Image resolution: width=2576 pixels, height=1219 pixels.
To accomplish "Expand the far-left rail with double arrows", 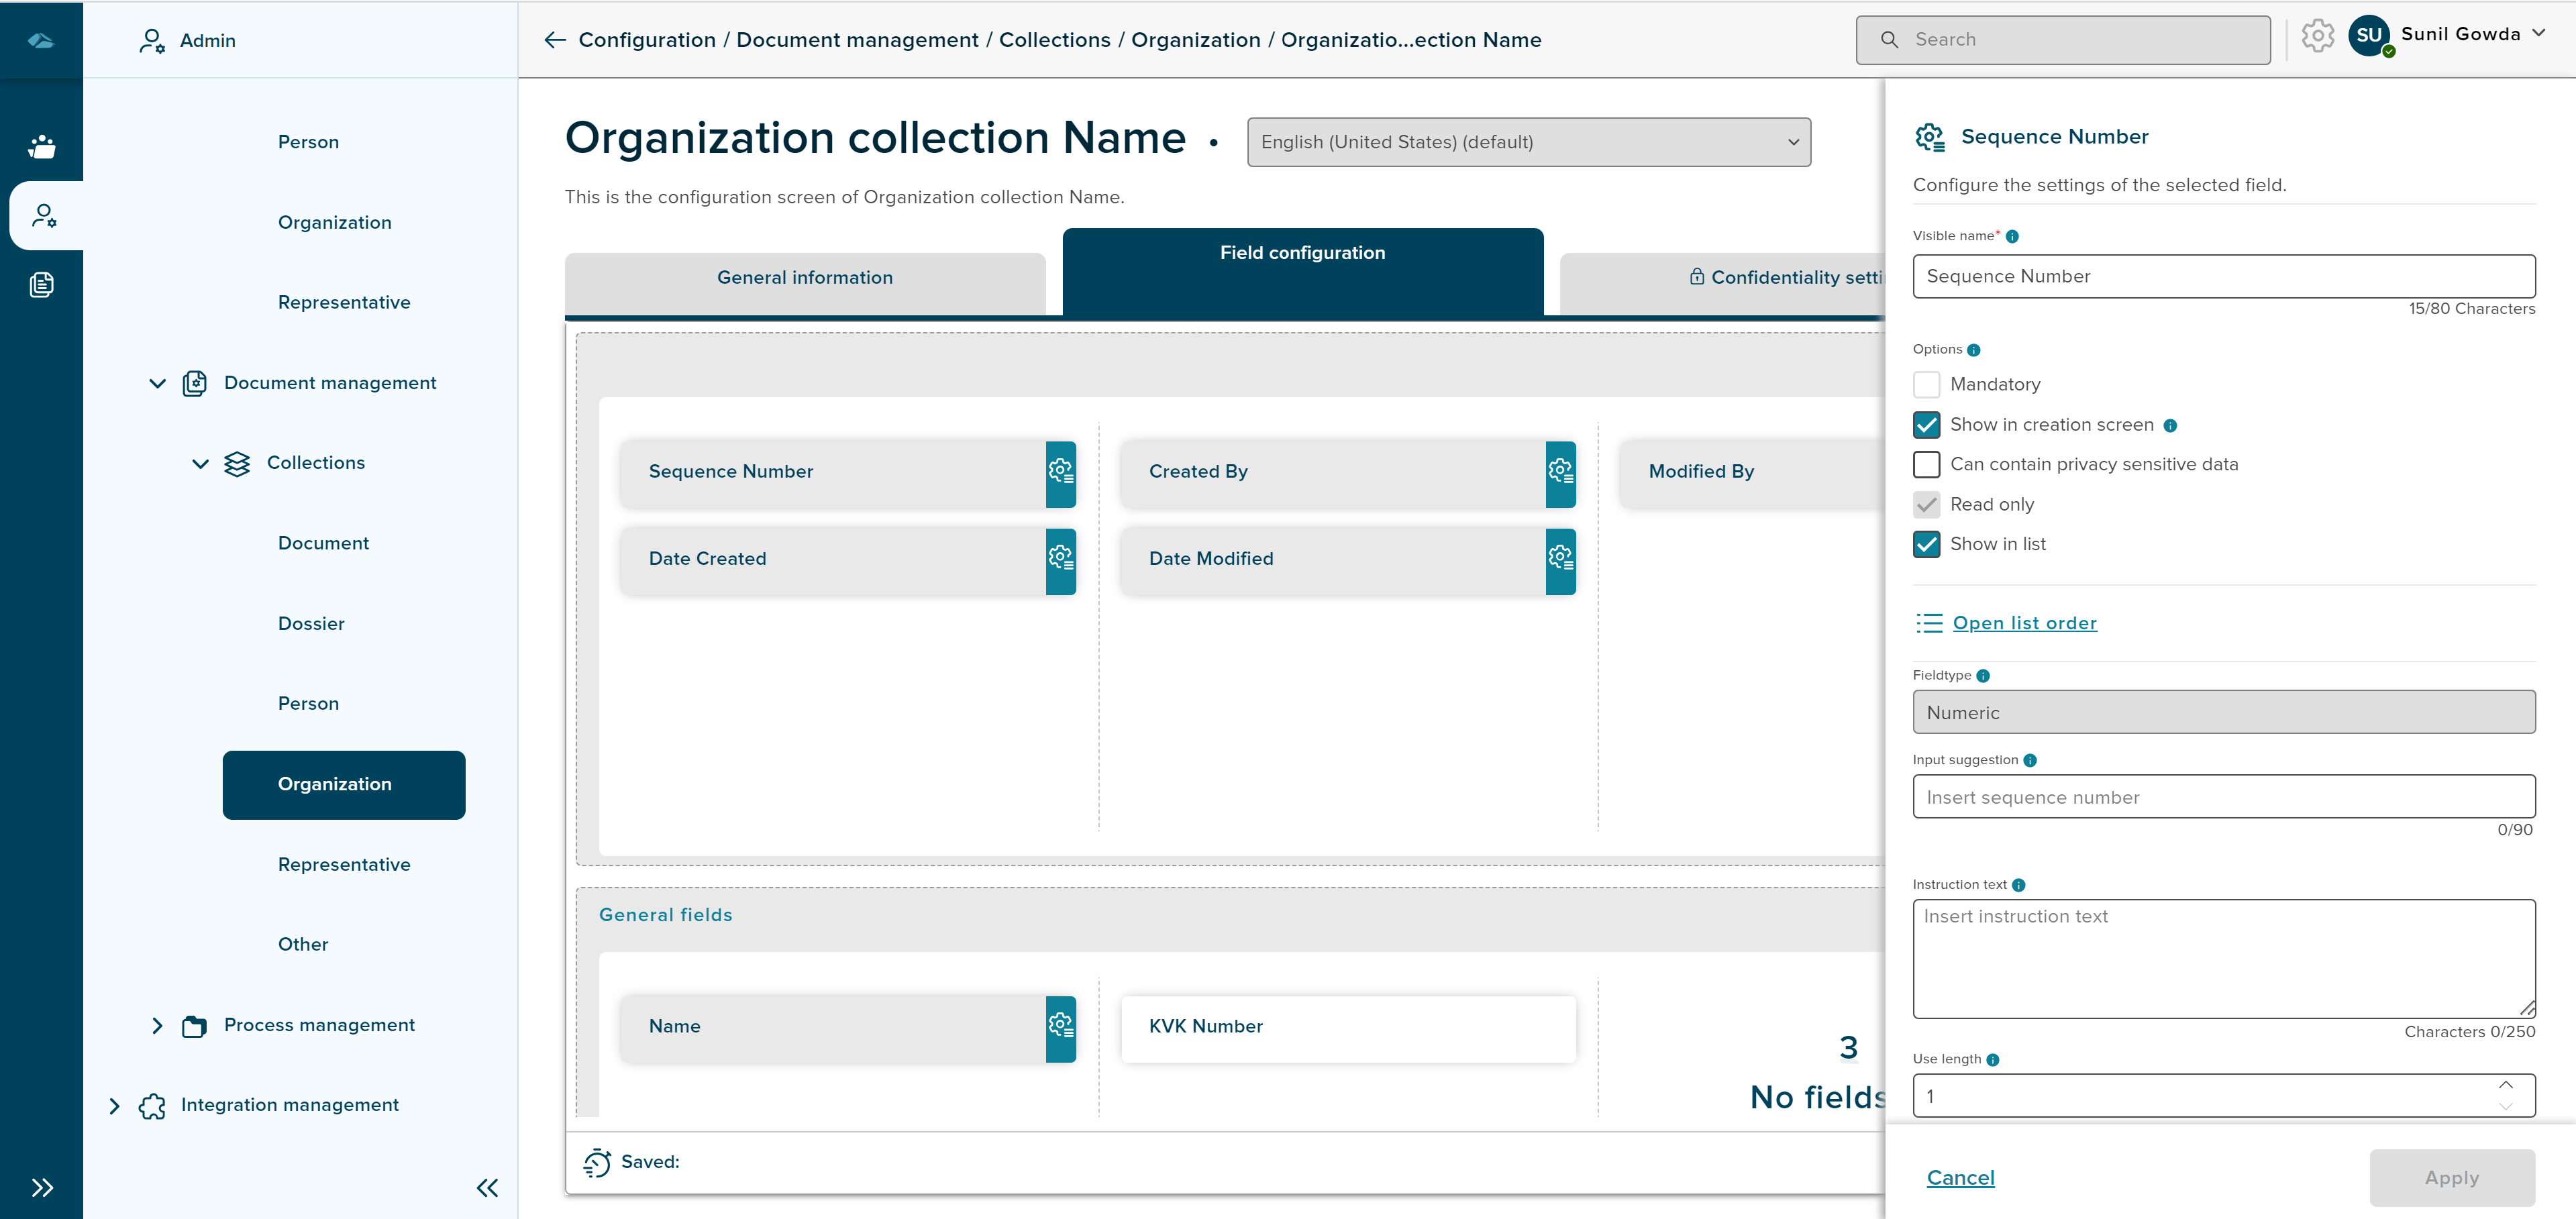I will [x=42, y=1187].
